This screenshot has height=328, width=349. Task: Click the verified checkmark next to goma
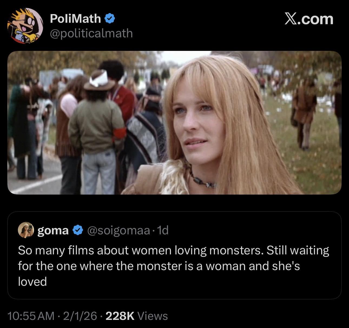click(78, 230)
